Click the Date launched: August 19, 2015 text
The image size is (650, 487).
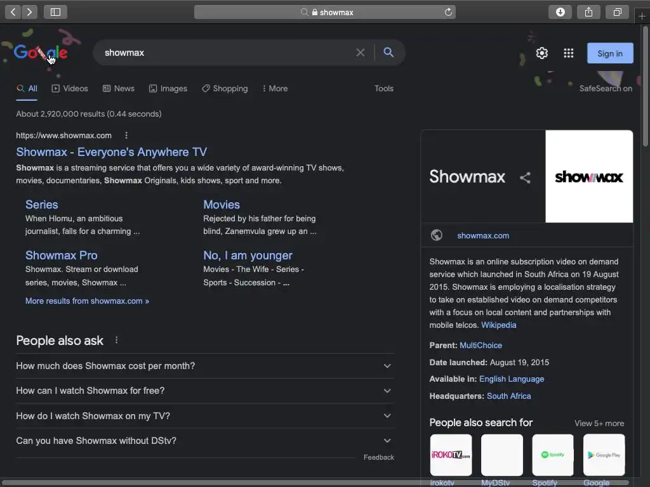point(489,362)
